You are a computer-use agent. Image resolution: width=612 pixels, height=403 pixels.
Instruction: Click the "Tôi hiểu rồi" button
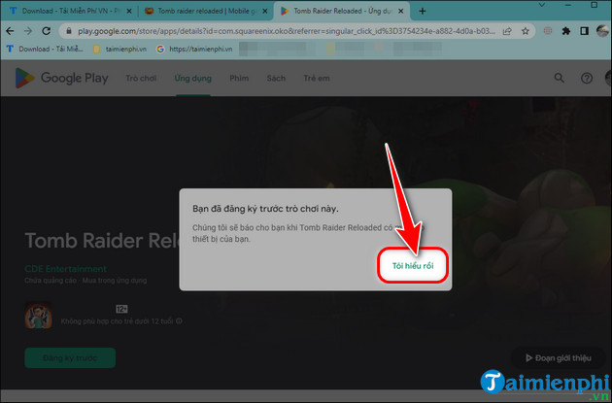(x=412, y=265)
